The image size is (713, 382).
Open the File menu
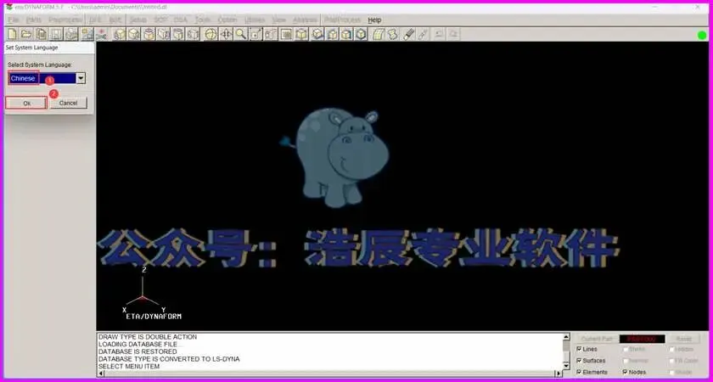(14, 20)
